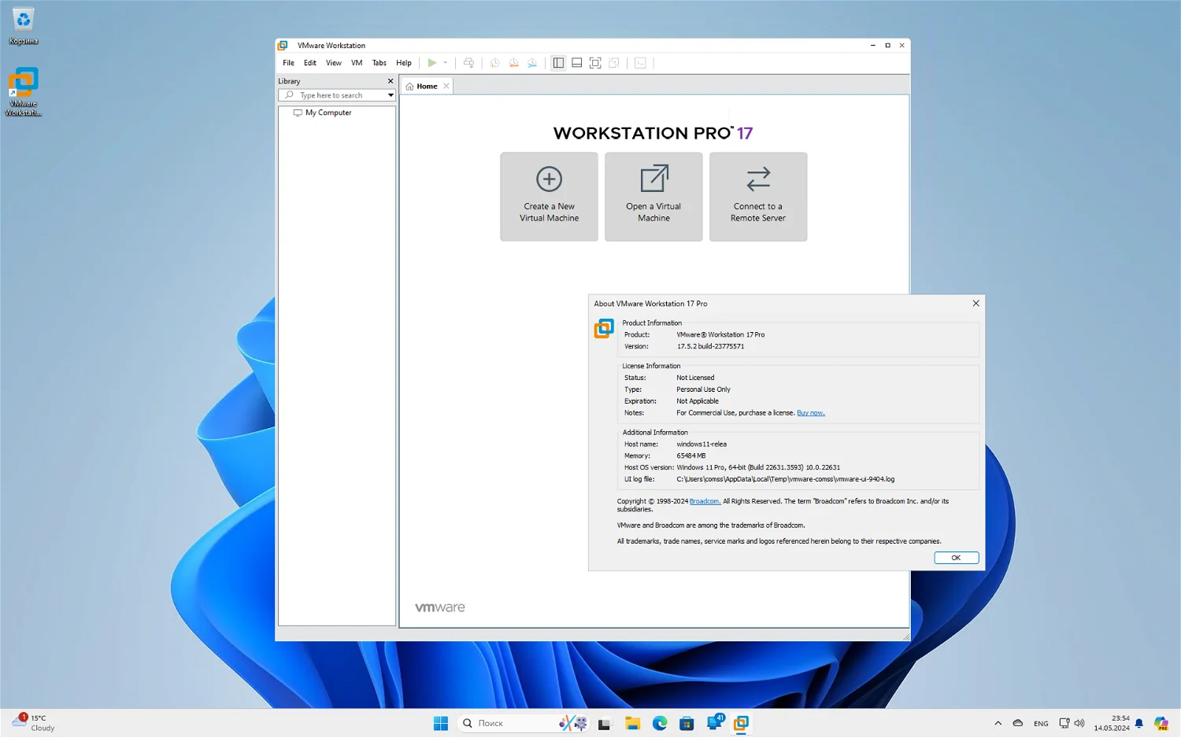
Task: Click the Revert to Snapshot icon
Action: (x=513, y=63)
